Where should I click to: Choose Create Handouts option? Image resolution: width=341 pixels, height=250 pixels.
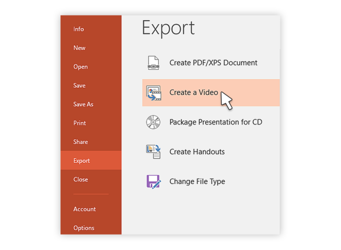197,152
